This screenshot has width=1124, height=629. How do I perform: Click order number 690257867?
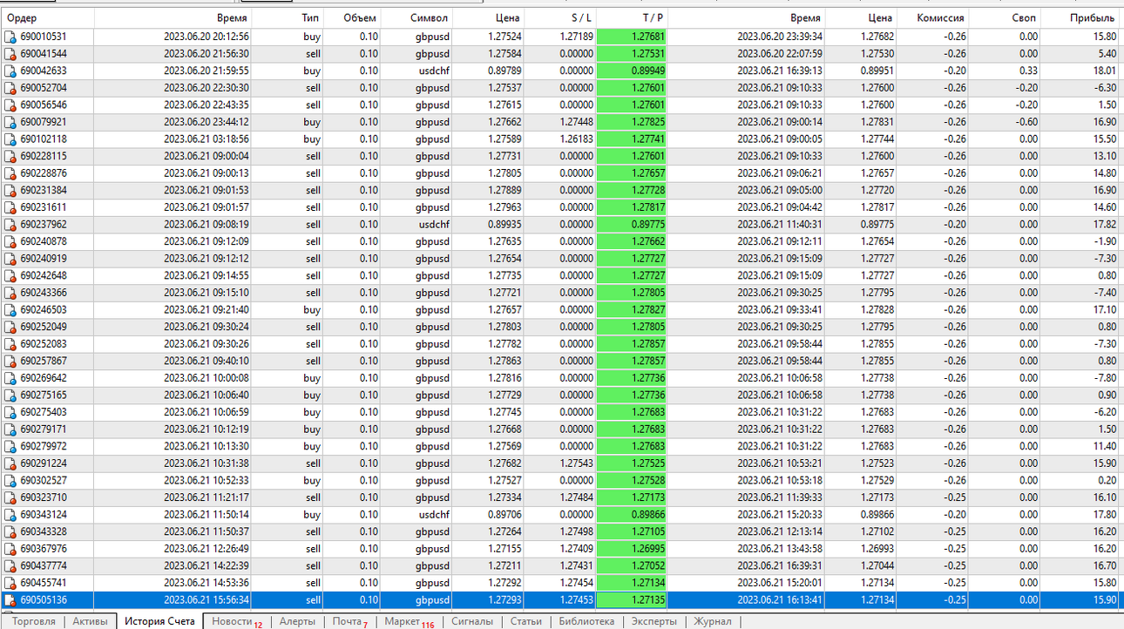[x=44, y=362]
